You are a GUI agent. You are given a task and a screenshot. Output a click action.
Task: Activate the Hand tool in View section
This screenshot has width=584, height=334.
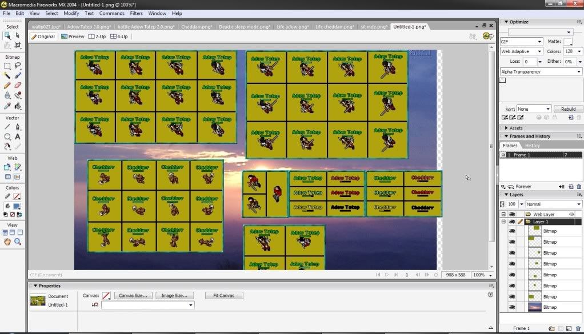tap(7, 242)
